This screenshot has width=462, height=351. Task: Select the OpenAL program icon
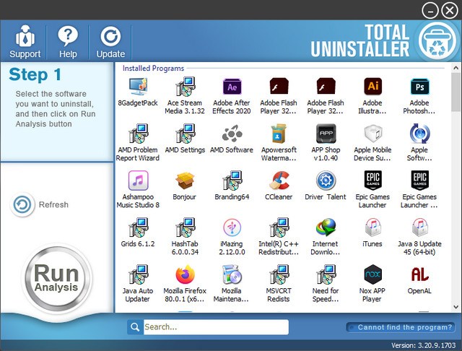[419, 274]
